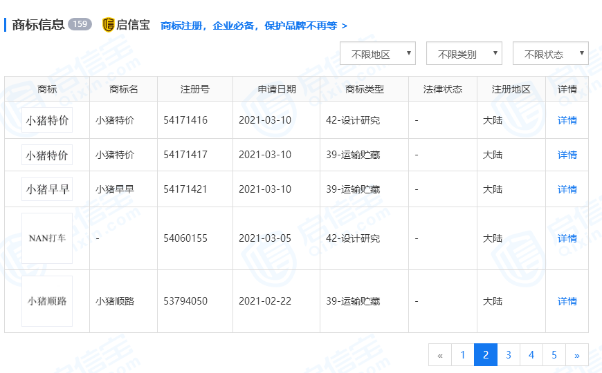View 详情 for registration 54171421
602x373 pixels.
[x=567, y=189]
